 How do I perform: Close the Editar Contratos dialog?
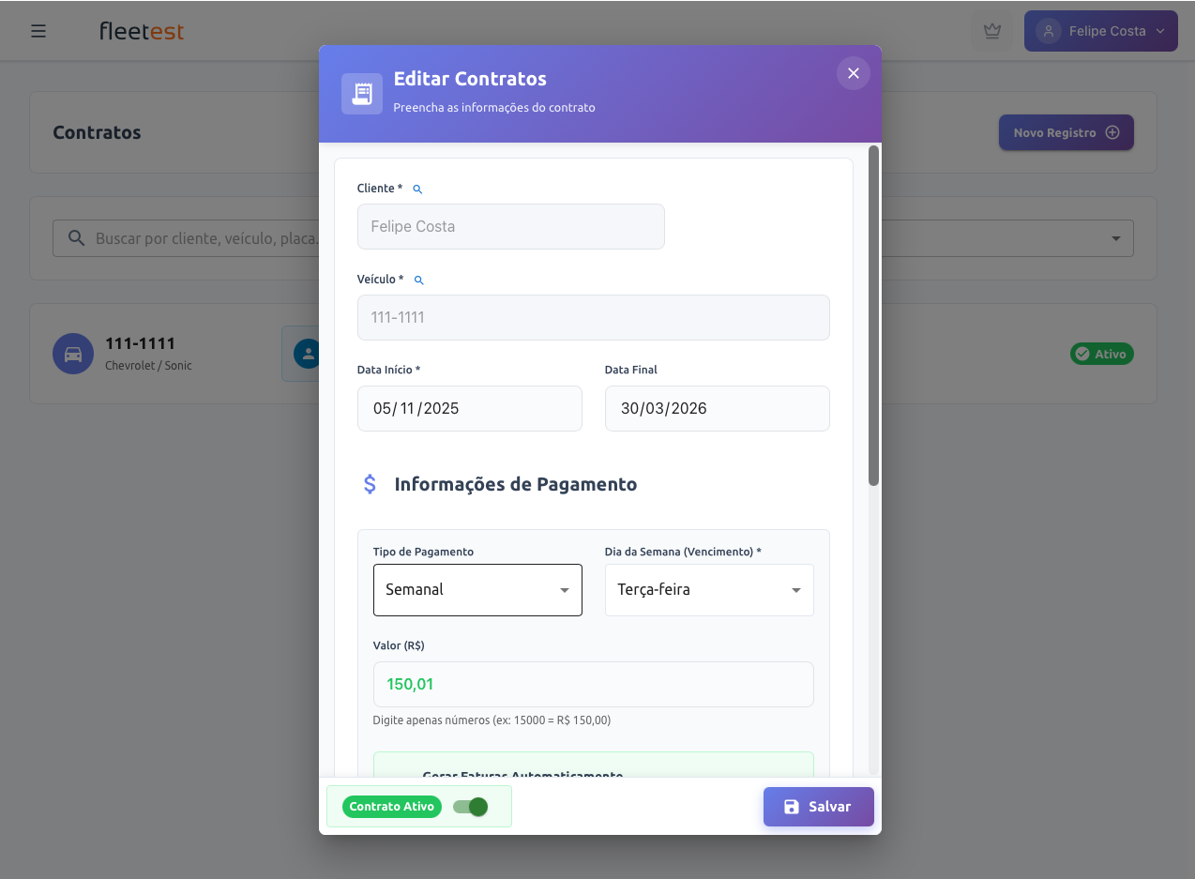coord(853,73)
